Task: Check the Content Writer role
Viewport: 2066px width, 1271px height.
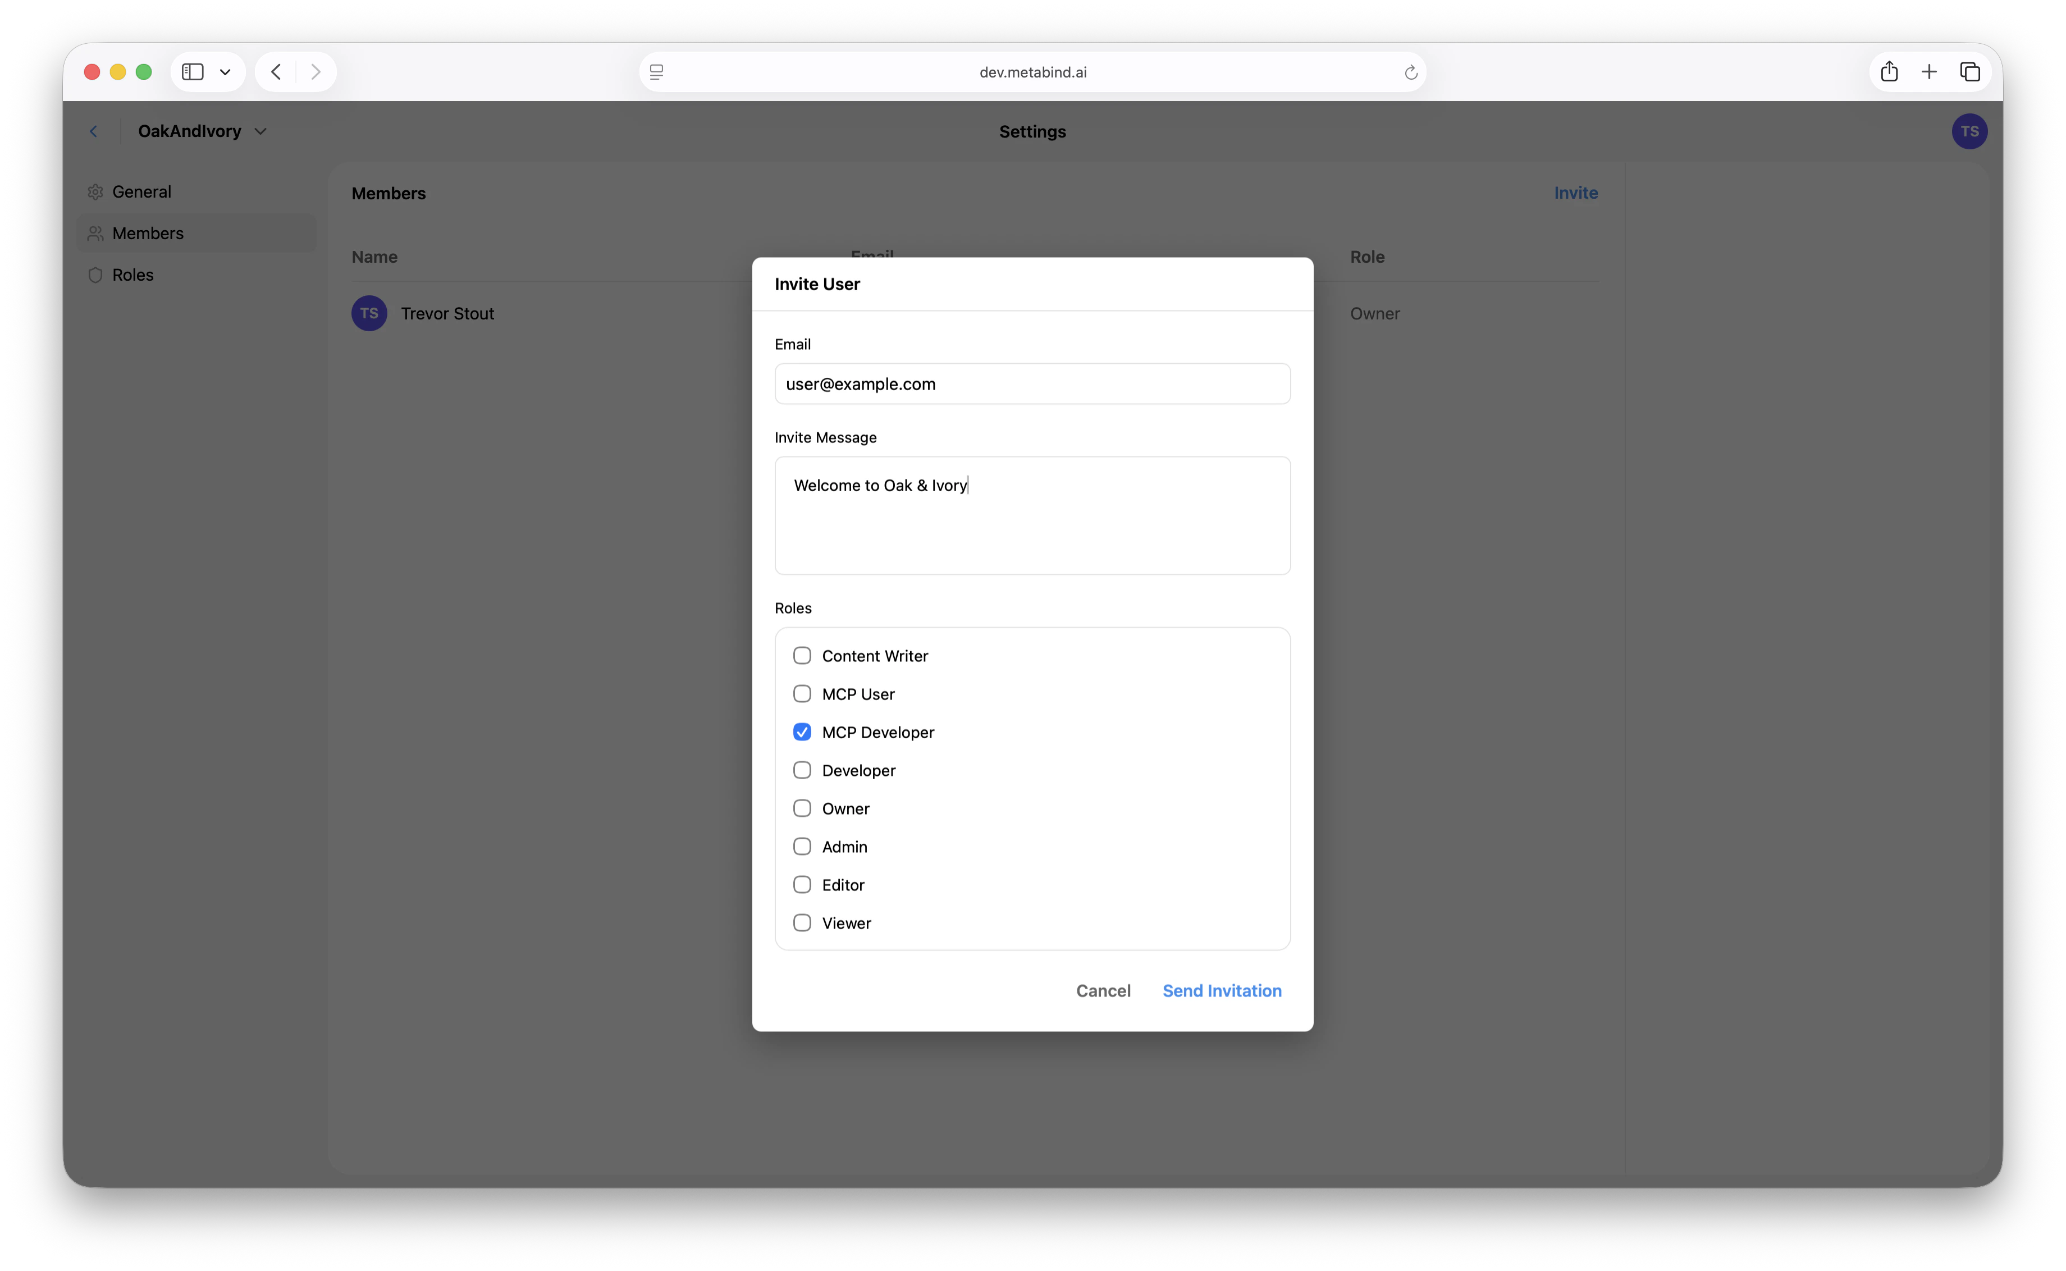Action: pos(802,656)
